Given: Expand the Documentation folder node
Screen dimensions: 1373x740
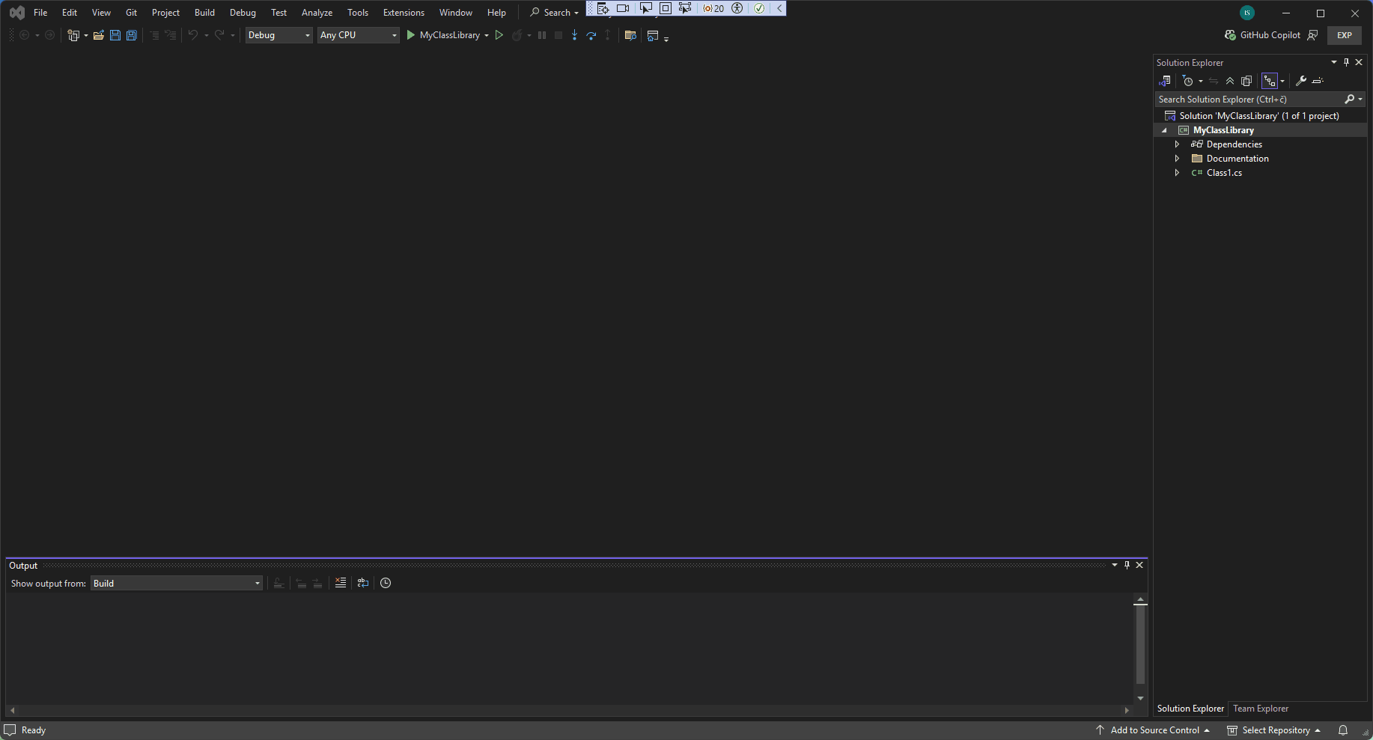Looking at the screenshot, I should point(1177,159).
